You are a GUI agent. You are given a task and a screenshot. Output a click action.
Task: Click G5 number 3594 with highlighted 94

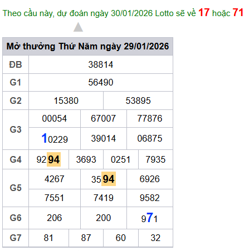[x=104, y=179]
